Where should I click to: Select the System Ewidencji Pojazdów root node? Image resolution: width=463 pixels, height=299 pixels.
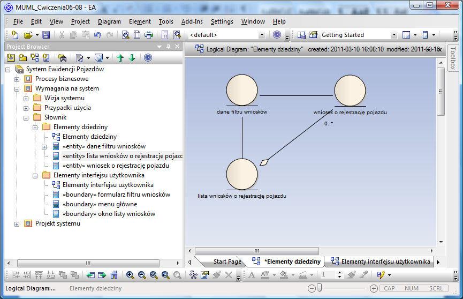point(65,69)
